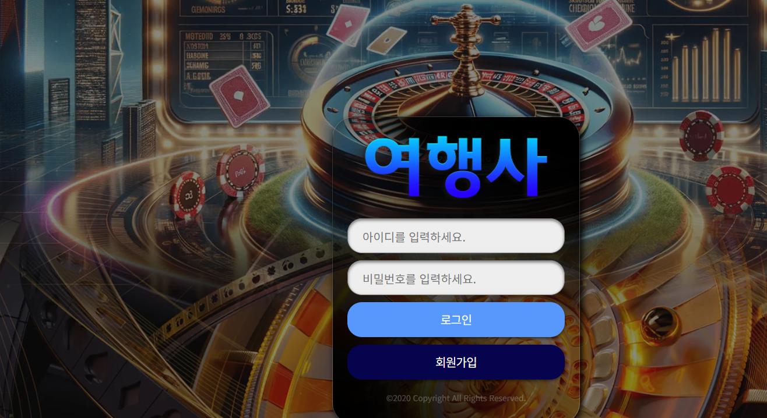Viewport: 767px width, 418px height.
Task: Open the 회원가입 sign-up button
Action: click(x=456, y=362)
